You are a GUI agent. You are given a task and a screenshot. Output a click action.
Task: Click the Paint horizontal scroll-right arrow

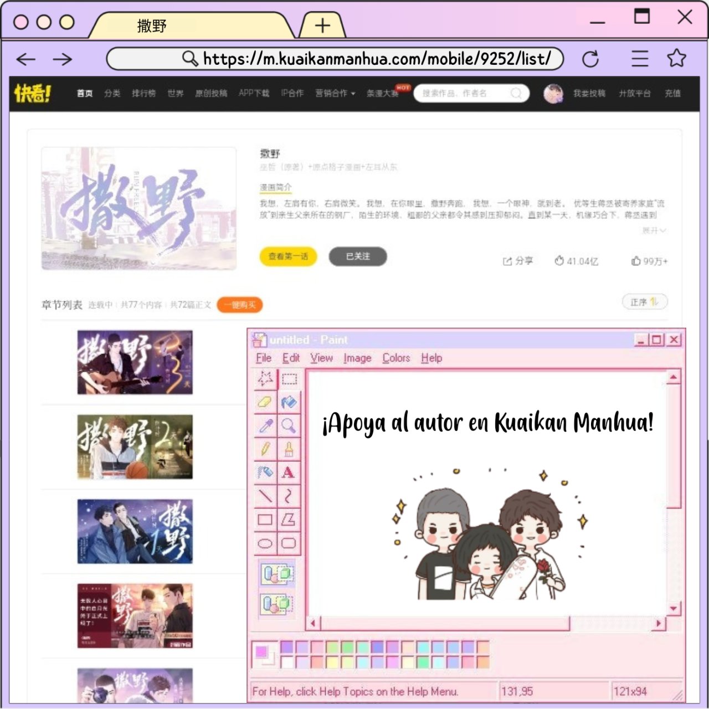(659, 623)
